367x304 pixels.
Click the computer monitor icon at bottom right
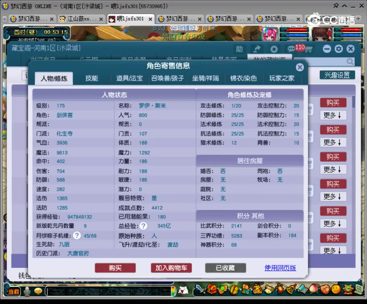click(359, 289)
